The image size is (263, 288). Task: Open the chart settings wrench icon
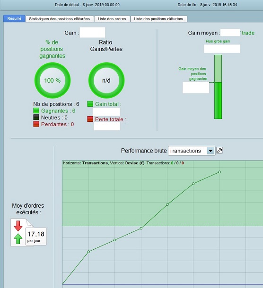tap(219, 151)
